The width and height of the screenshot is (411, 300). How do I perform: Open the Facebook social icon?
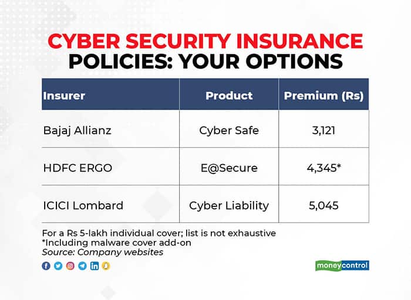pyautogui.click(x=46, y=266)
